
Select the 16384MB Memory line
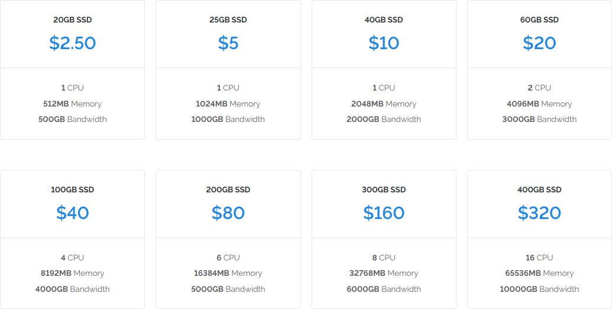click(x=228, y=273)
